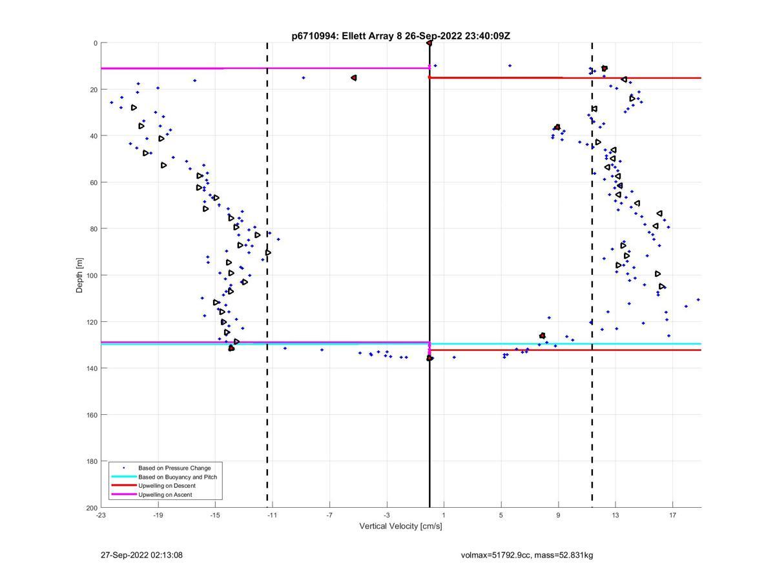Viewport: 775px width, 571px height.
Task: Click the y-axis tick label '200'
Action: [92, 508]
